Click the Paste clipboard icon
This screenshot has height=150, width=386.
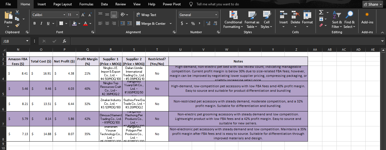click(8, 15)
